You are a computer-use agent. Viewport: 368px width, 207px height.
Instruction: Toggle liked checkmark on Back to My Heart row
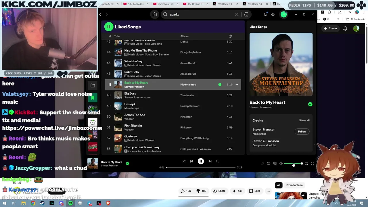coord(220,85)
